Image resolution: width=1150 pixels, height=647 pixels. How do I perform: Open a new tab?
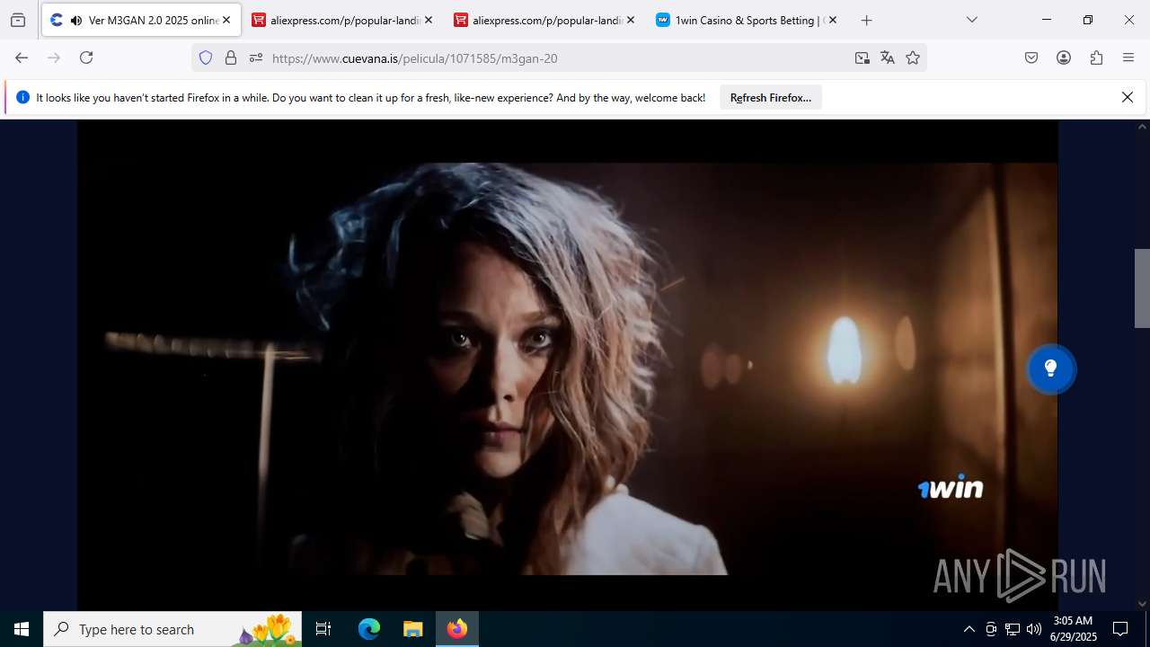pos(867,20)
